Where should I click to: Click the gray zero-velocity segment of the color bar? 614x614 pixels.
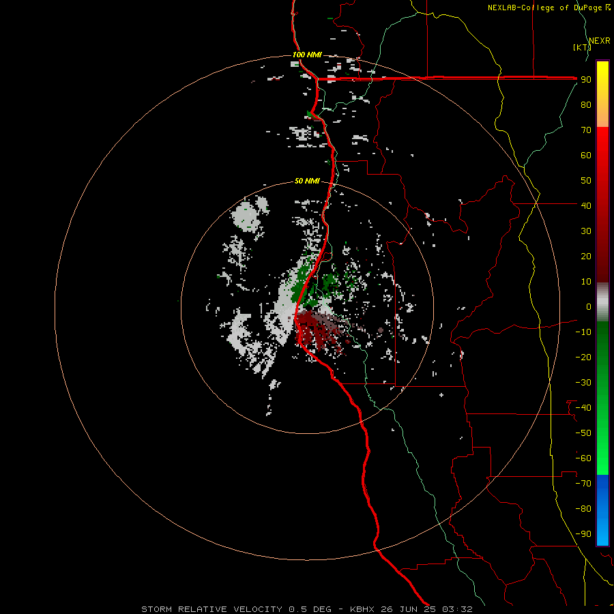602,302
